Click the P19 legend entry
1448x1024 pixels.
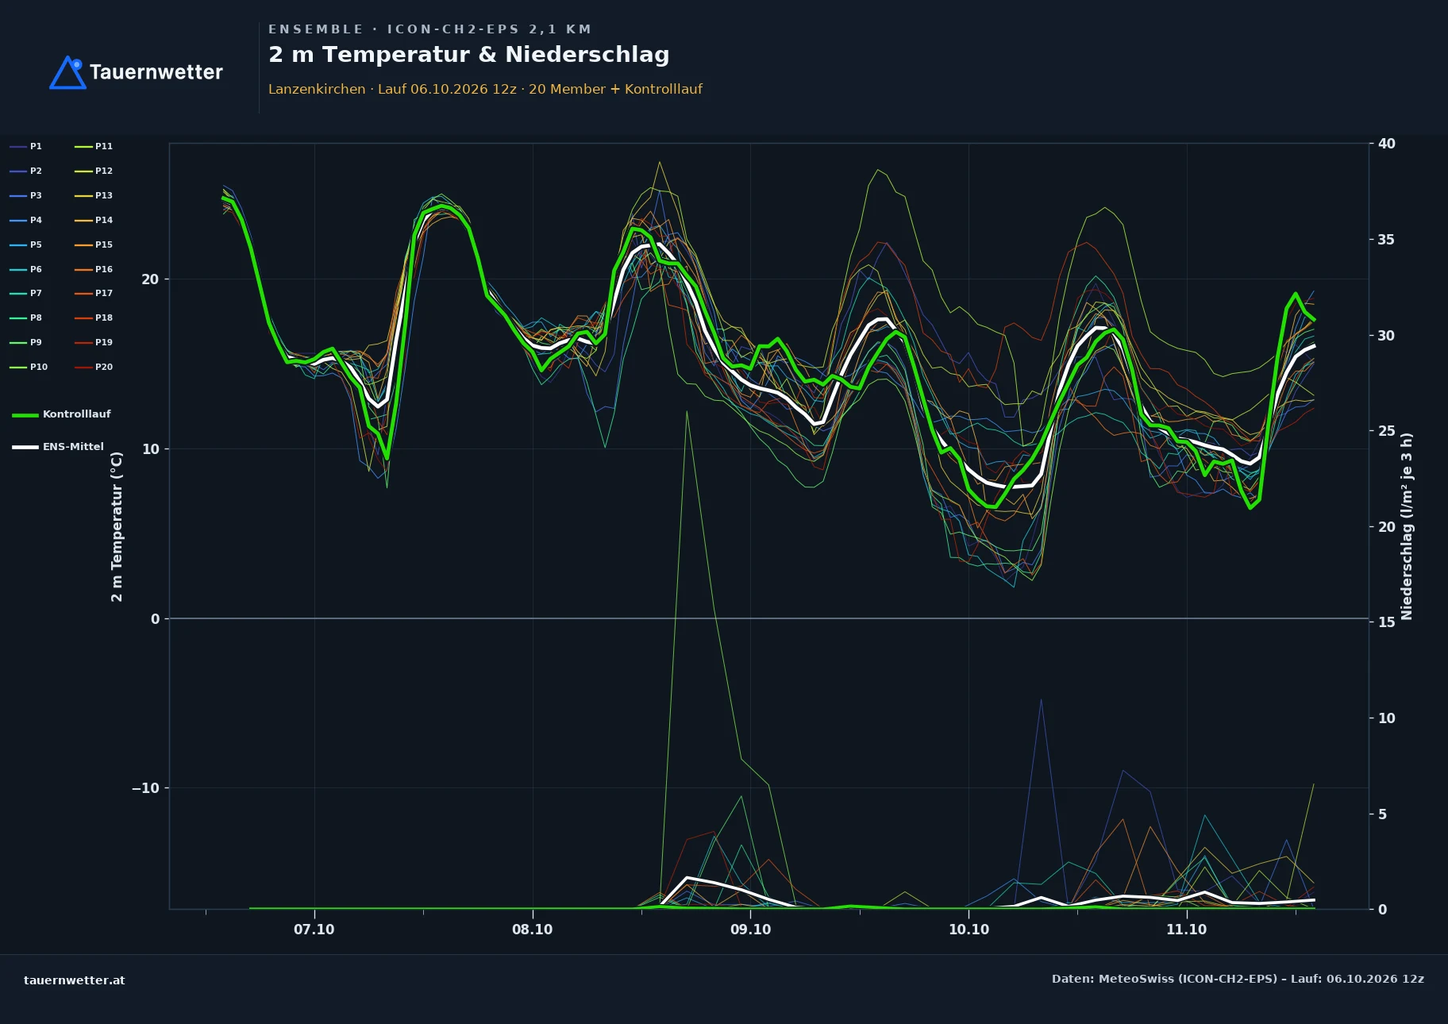(94, 343)
